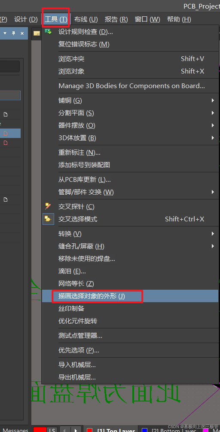The width and height of the screenshot is (220, 432).
Task: Click the layer set LS button
Action: 52,429
